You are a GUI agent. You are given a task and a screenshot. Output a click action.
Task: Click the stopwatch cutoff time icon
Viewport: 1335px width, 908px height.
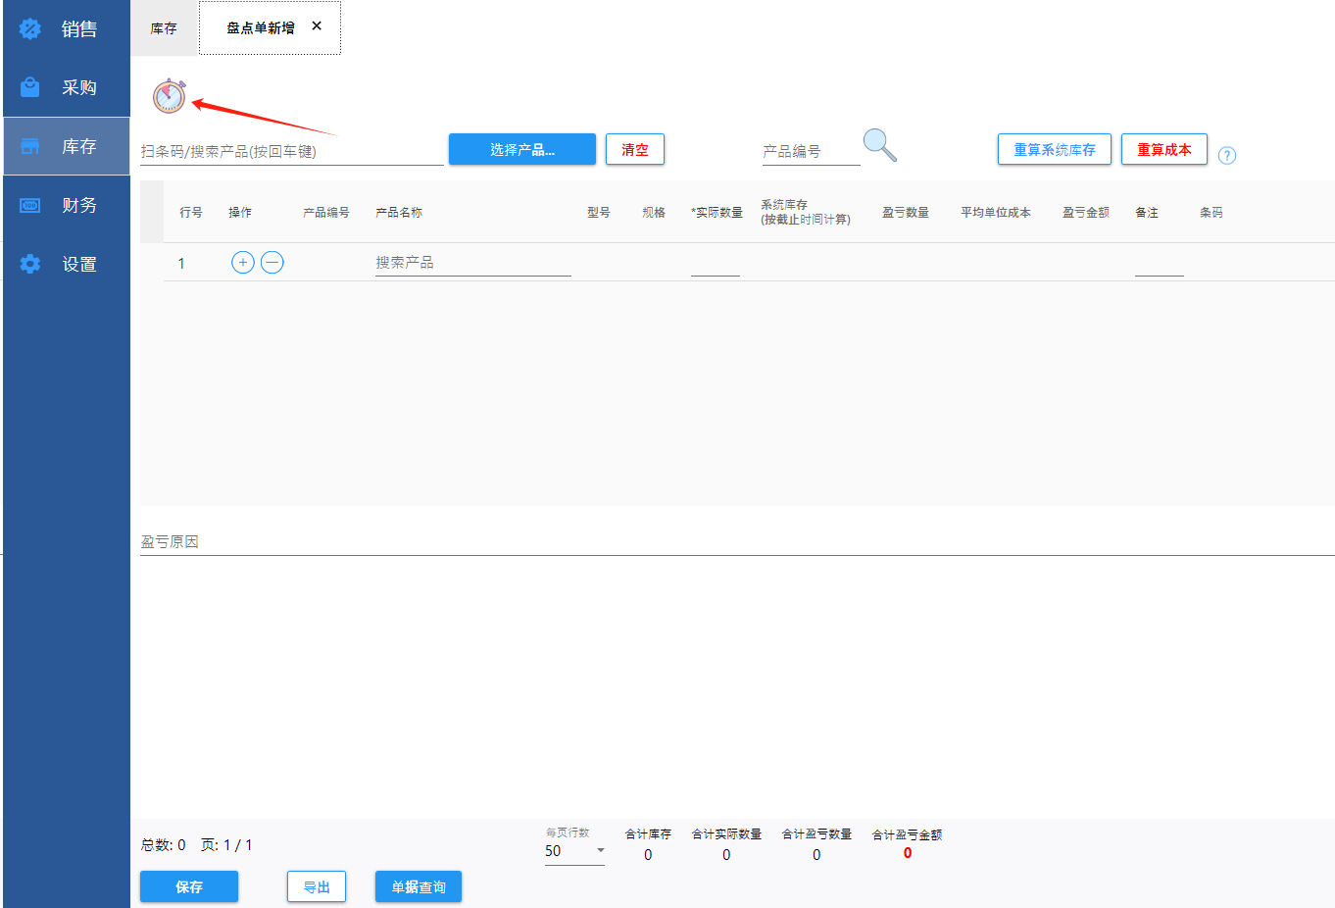coord(169,96)
